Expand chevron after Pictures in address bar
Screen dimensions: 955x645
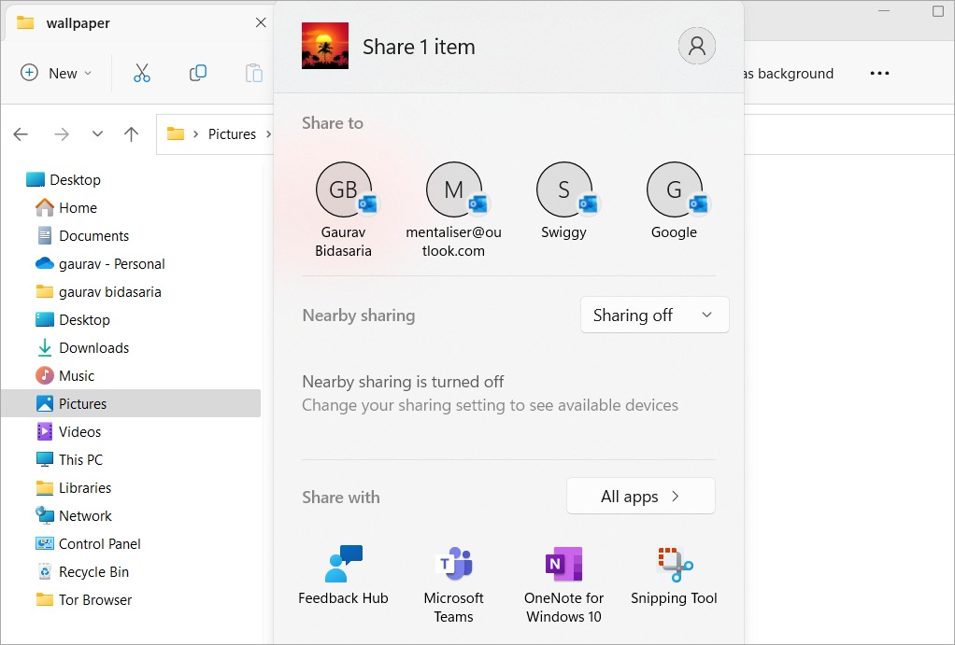[x=268, y=133]
